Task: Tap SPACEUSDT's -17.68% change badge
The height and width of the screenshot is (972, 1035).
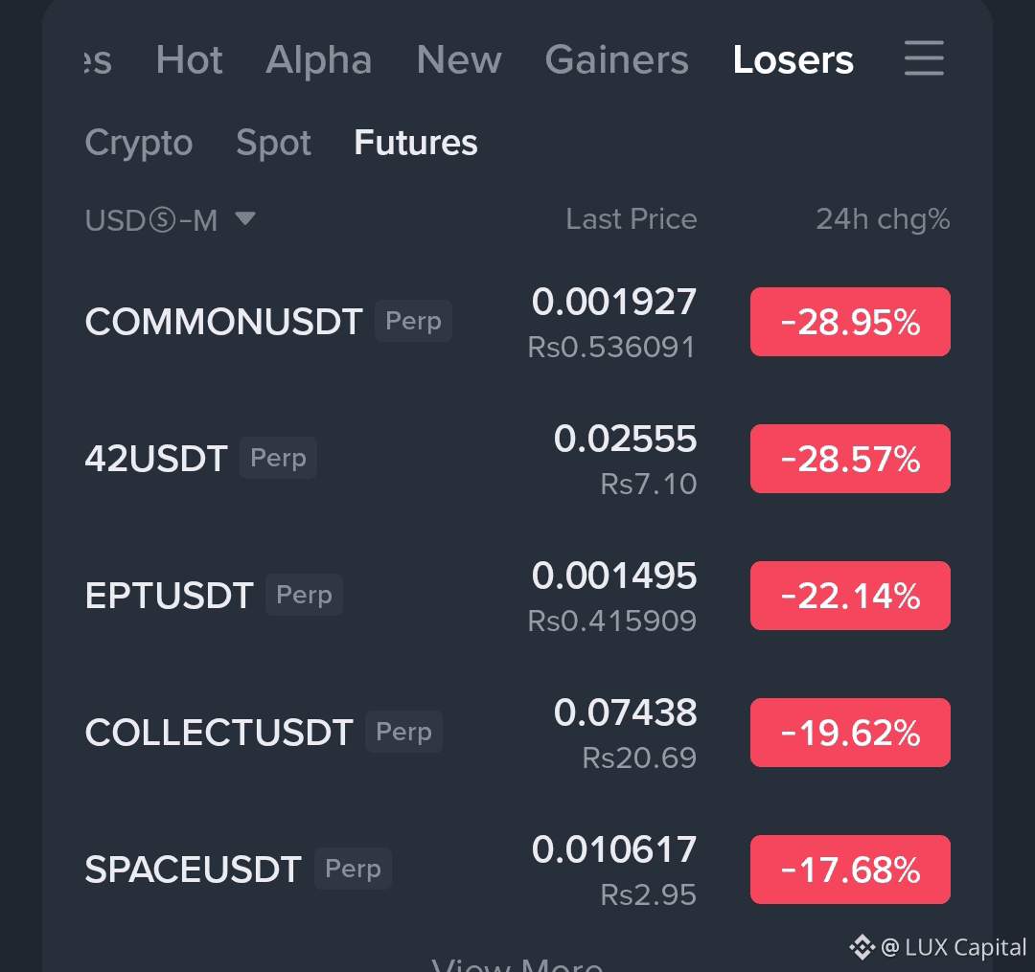Action: point(849,870)
